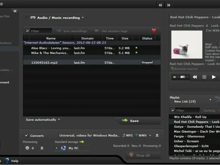
Task: Select Gotye - Somebody That I Used track
Action: [x=194, y=127]
